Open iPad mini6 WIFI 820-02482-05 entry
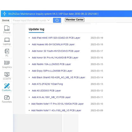The height and width of the screenshot is (132, 132). tap(56, 38)
